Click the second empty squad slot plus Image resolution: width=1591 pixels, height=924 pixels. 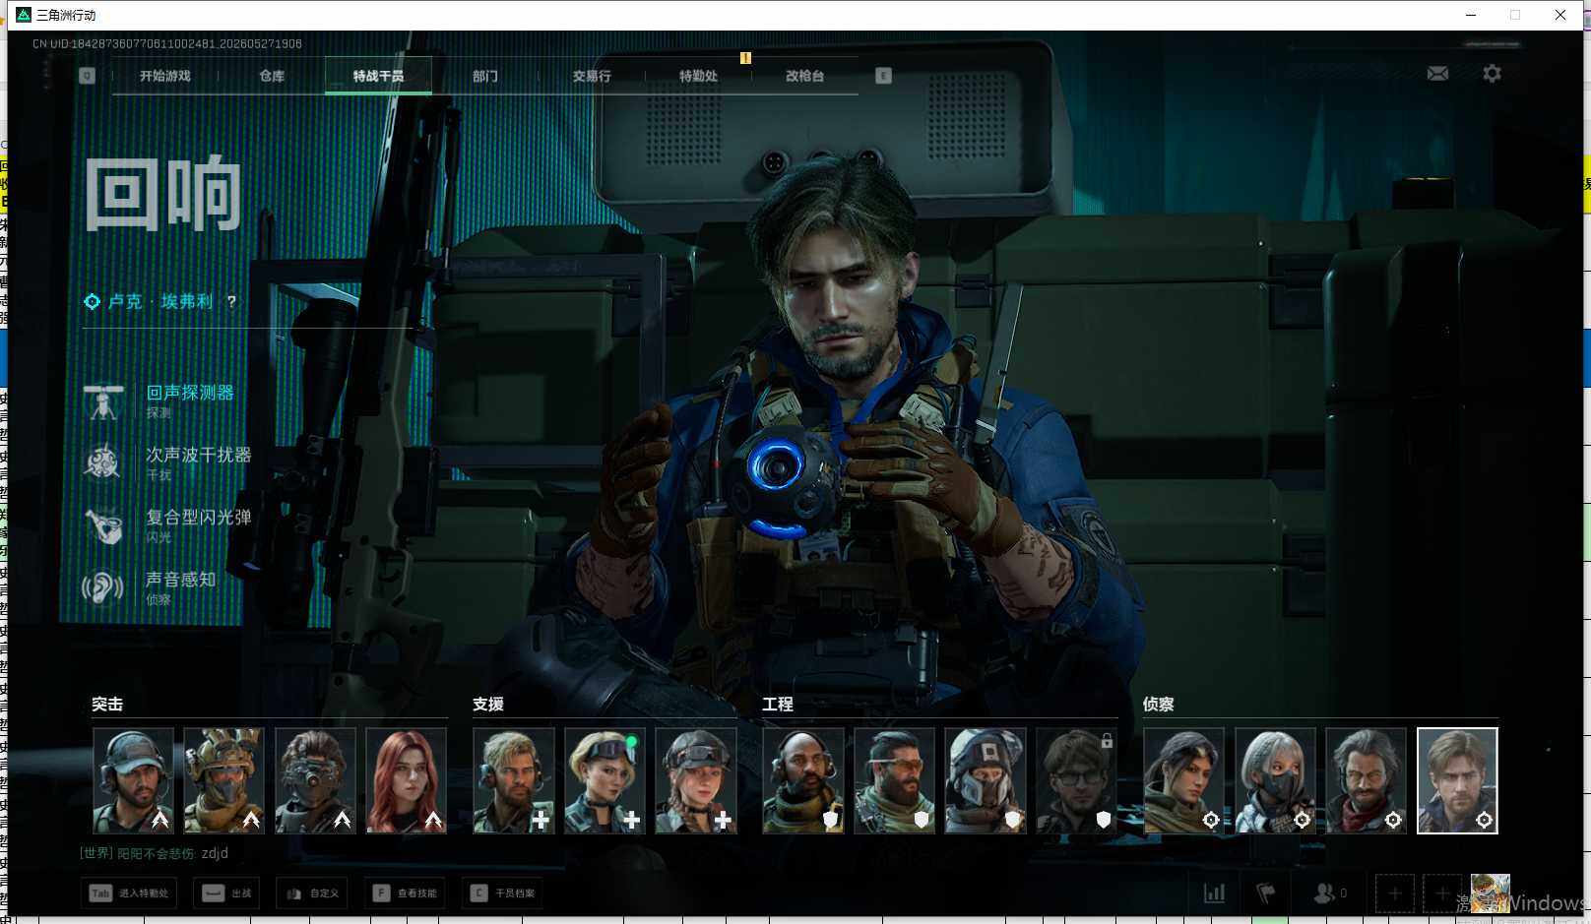(x=1441, y=893)
